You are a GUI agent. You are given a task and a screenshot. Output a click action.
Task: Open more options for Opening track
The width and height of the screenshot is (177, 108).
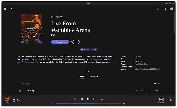coord(157,91)
